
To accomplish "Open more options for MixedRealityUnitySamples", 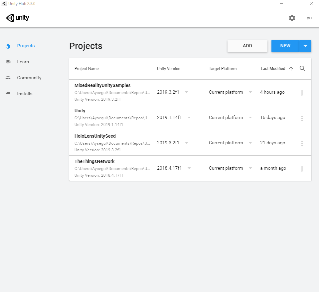I will pos(302,93).
